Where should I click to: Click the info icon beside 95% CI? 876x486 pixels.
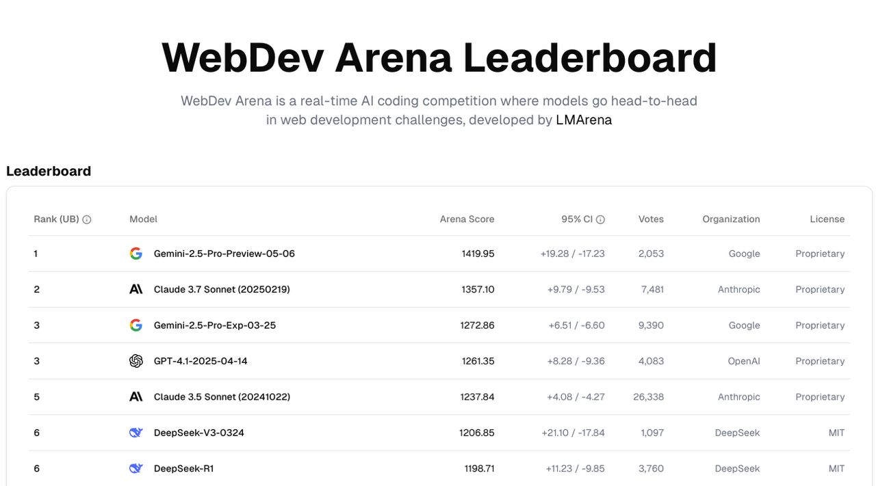(x=600, y=219)
